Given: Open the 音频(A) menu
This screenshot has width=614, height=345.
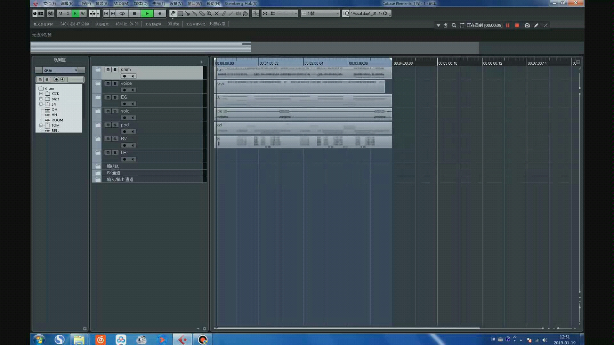Looking at the screenshot, I should tap(102, 4).
